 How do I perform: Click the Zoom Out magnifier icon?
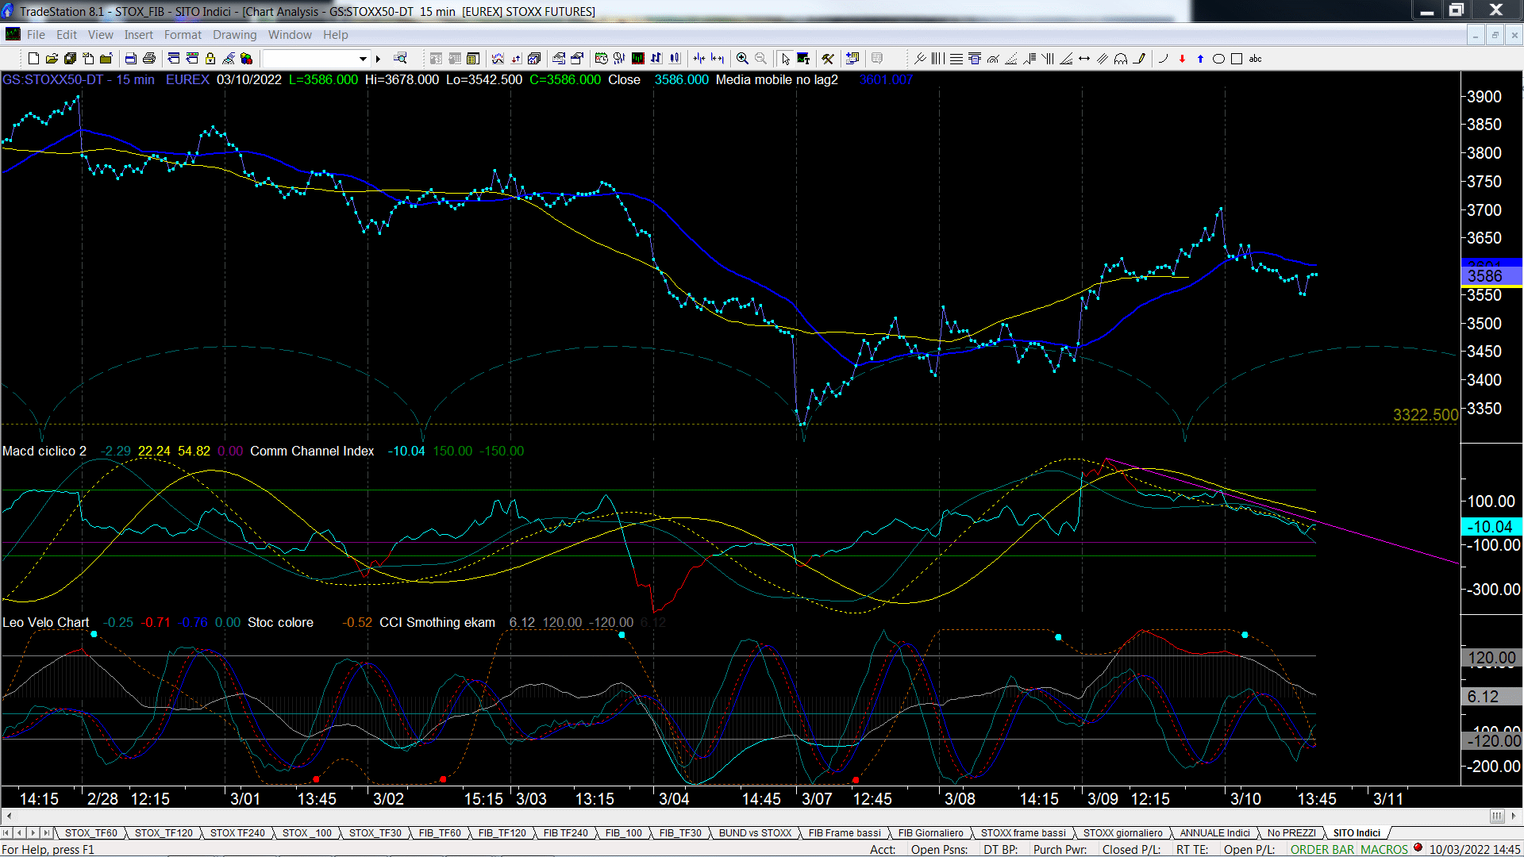760,59
